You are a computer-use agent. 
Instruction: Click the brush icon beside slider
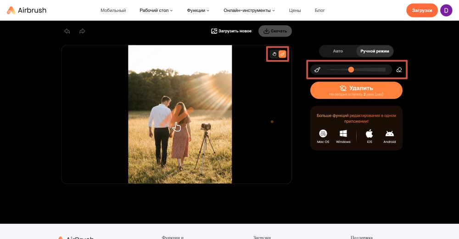tap(317, 70)
